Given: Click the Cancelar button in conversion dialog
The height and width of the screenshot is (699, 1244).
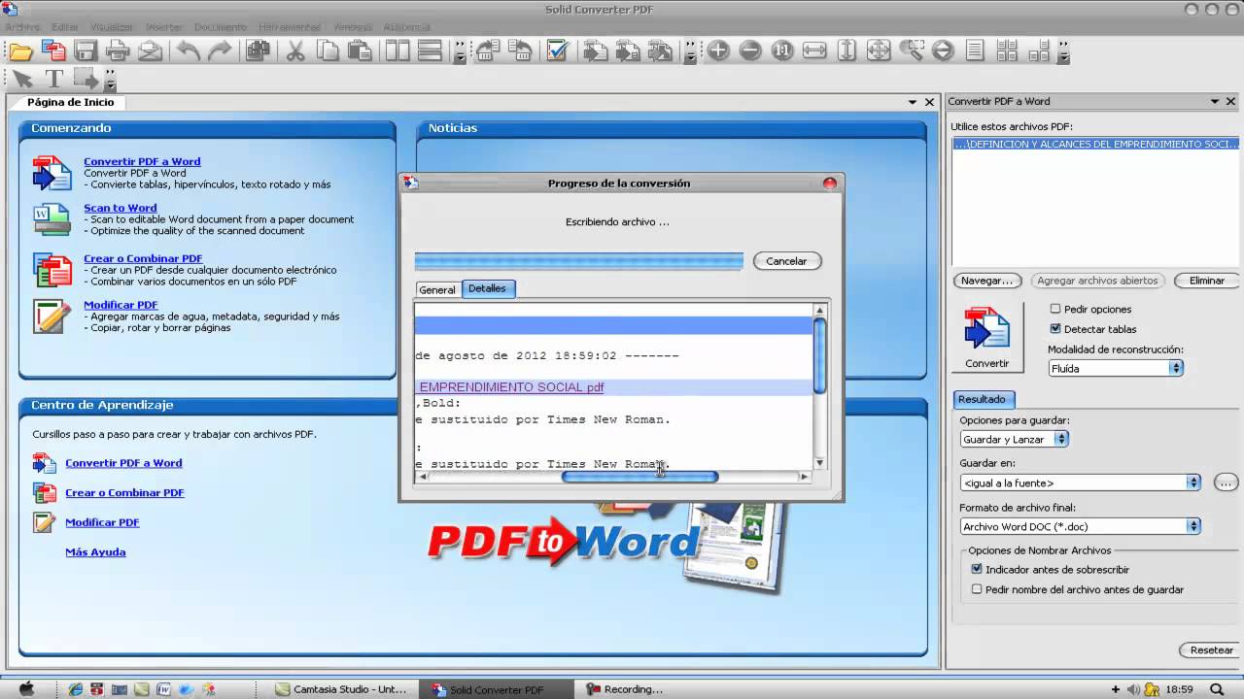Looking at the screenshot, I should pos(786,261).
